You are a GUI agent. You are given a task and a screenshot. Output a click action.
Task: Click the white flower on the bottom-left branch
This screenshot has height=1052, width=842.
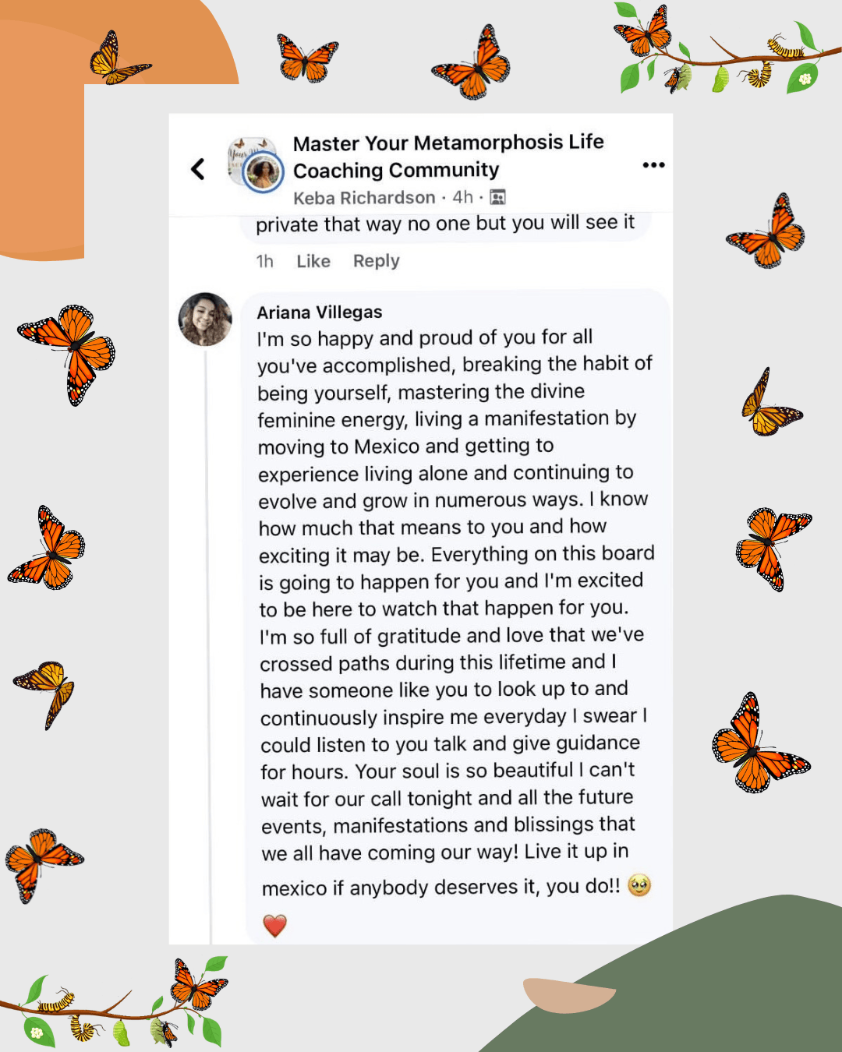tap(36, 1033)
